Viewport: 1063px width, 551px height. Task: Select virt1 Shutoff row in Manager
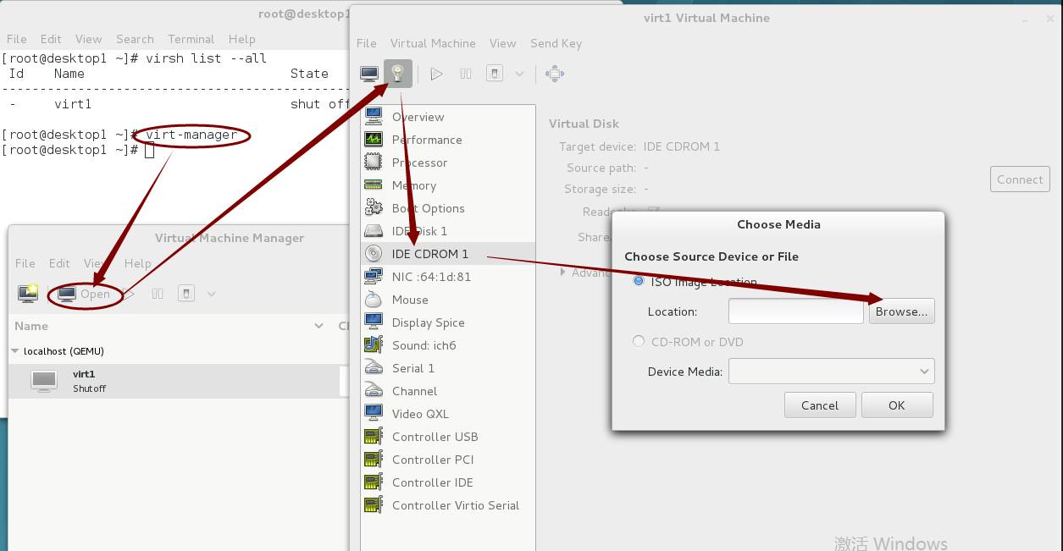click(174, 381)
